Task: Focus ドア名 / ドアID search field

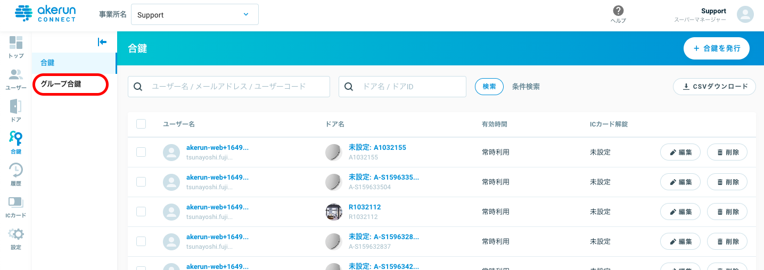Action: pyautogui.click(x=402, y=87)
